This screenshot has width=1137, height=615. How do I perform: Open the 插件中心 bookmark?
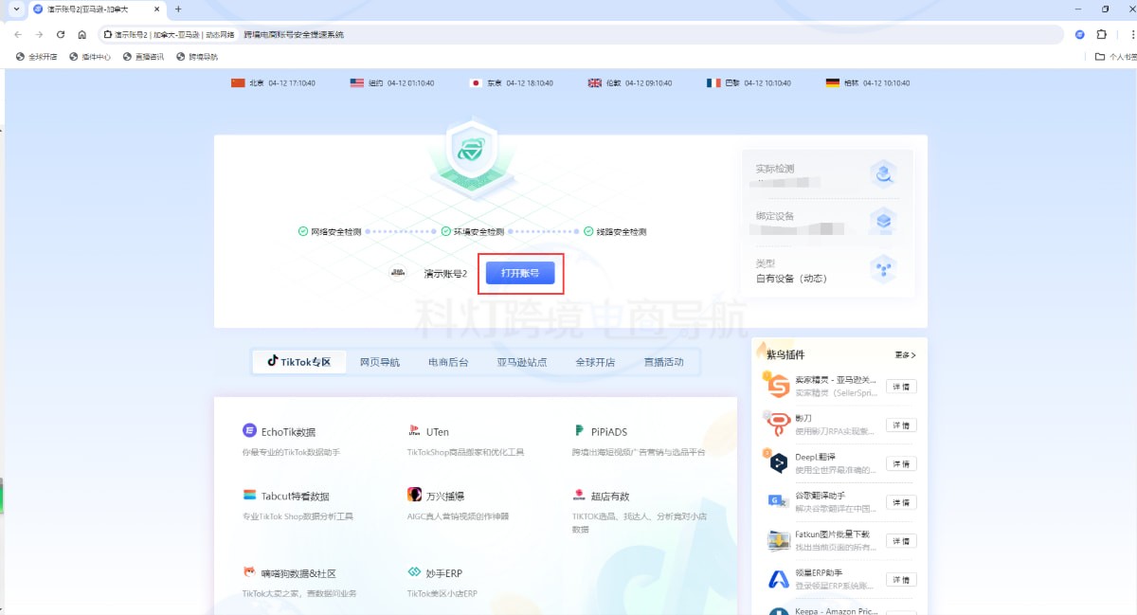tap(90, 57)
